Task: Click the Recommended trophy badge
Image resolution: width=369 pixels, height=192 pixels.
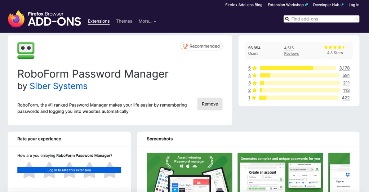Action: point(201,46)
